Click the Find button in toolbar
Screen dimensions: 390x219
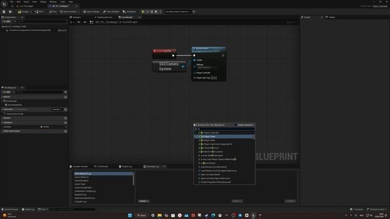(53, 12)
